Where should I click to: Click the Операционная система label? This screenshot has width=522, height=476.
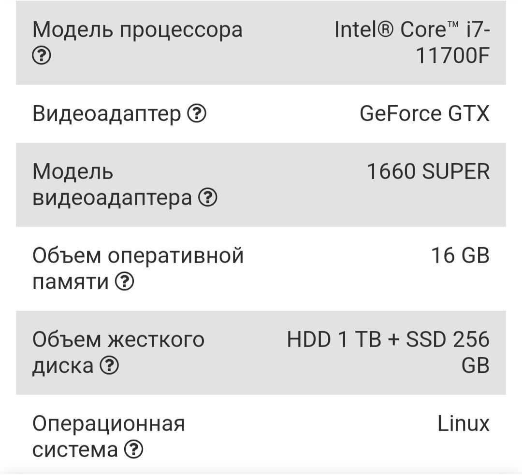pyautogui.click(x=108, y=436)
